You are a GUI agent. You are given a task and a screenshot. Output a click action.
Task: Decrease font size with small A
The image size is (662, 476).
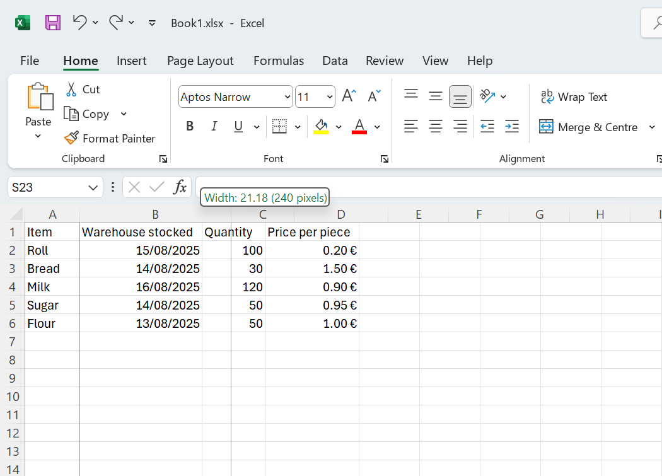click(374, 96)
